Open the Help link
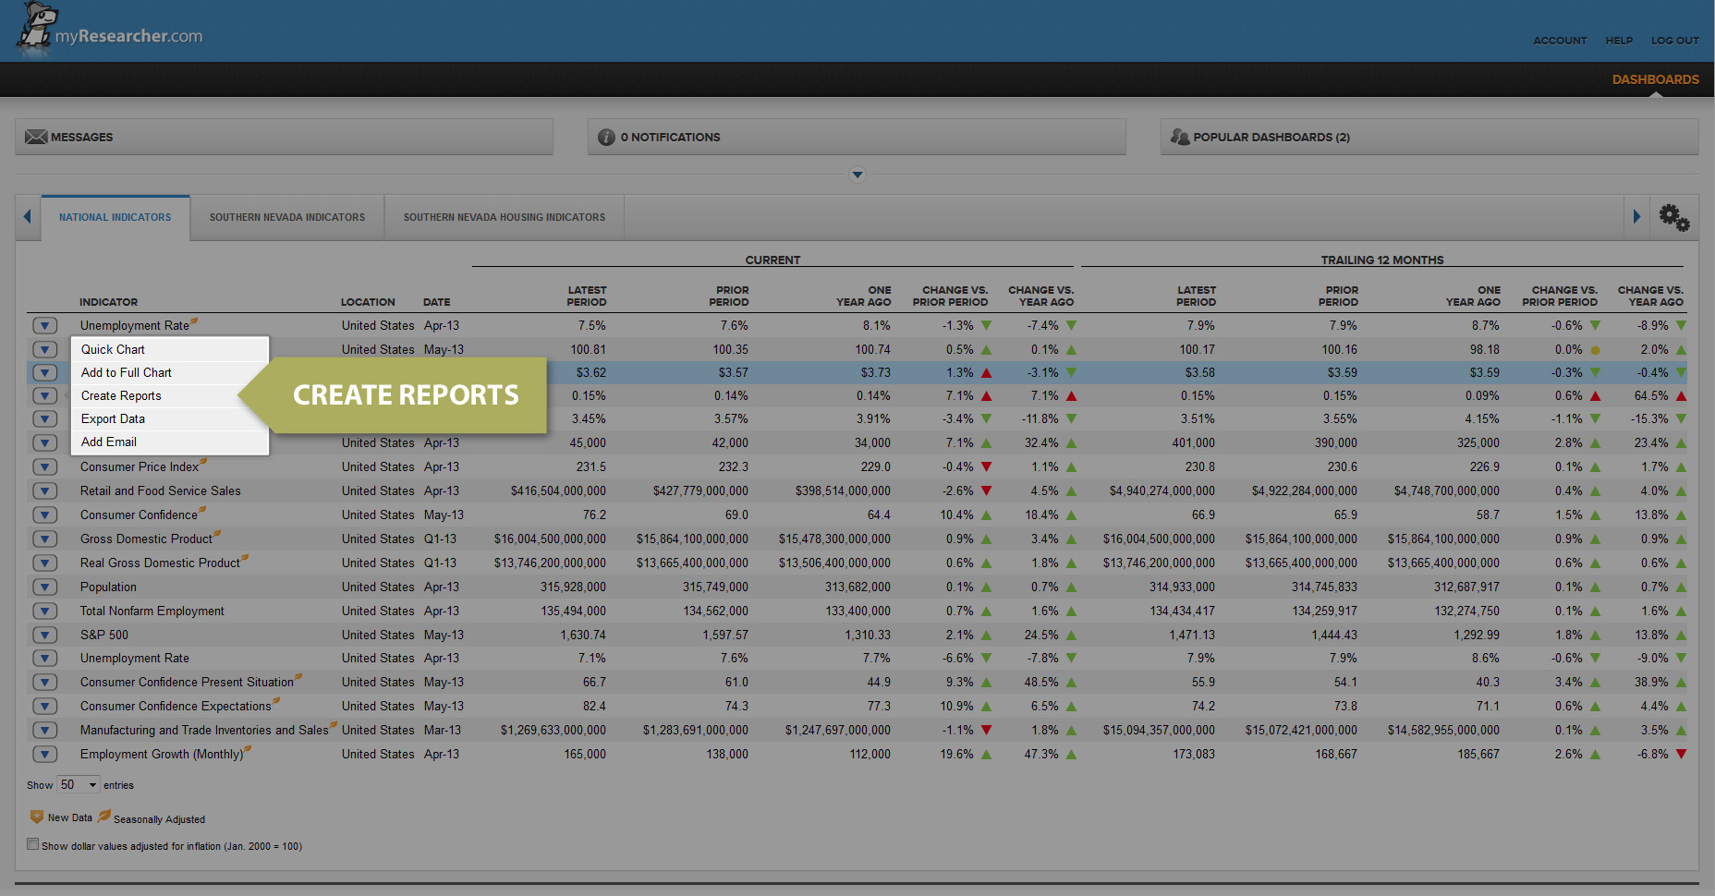The height and width of the screenshot is (896, 1715). [1619, 41]
